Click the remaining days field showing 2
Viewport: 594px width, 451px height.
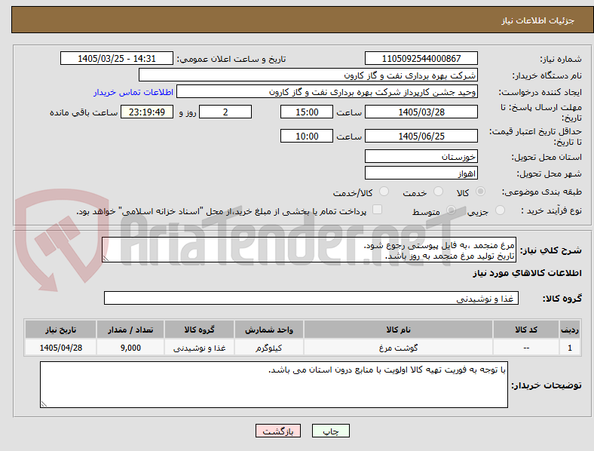click(225, 112)
